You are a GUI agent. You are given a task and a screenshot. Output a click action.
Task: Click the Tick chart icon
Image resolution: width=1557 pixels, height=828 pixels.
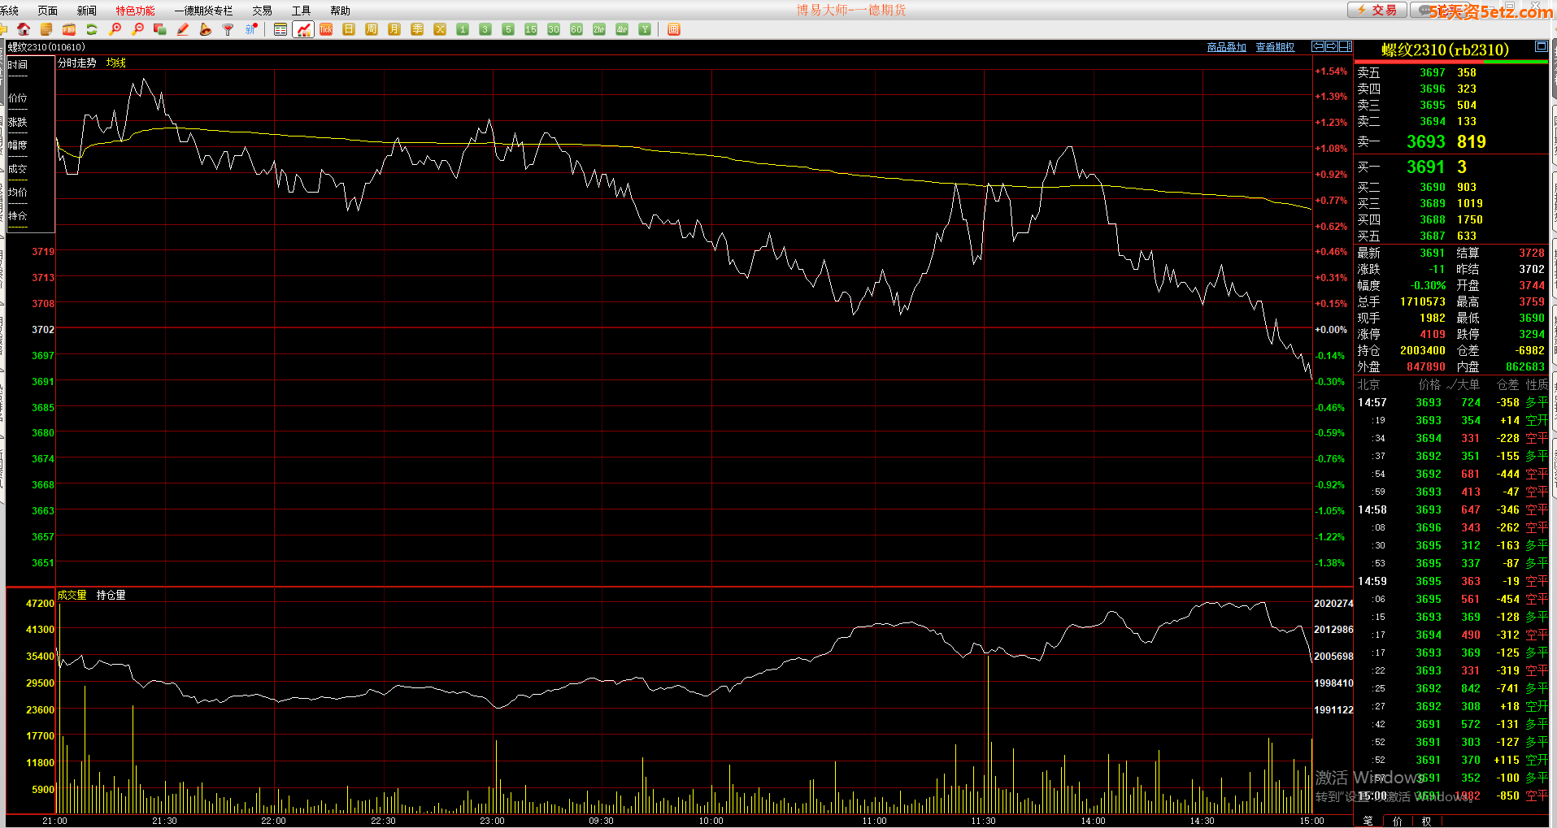(x=326, y=29)
